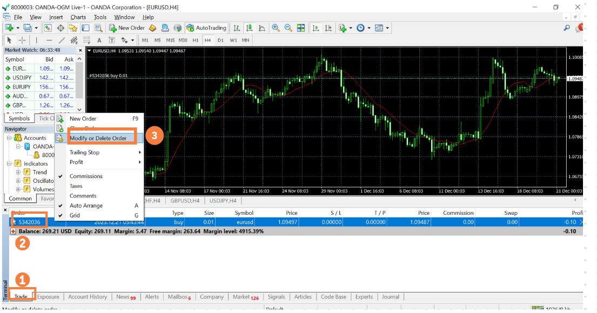The width and height of the screenshot is (597, 313).
Task: Toggle the AutoTrading button
Action: click(x=206, y=28)
